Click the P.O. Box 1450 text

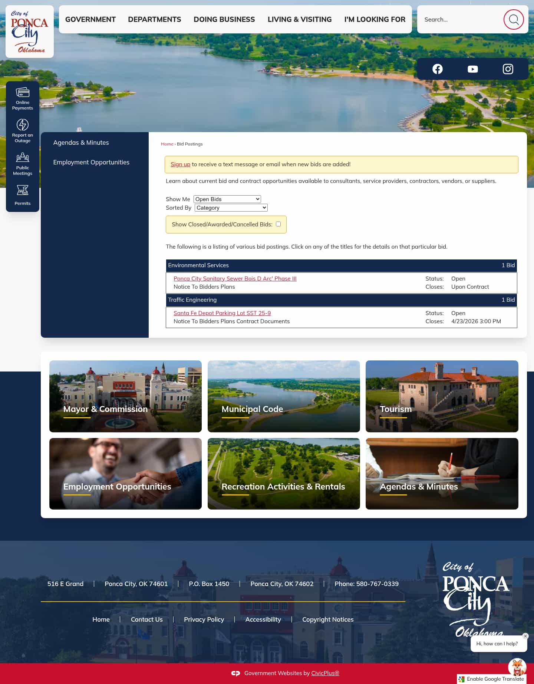pyautogui.click(x=209, y=584)
